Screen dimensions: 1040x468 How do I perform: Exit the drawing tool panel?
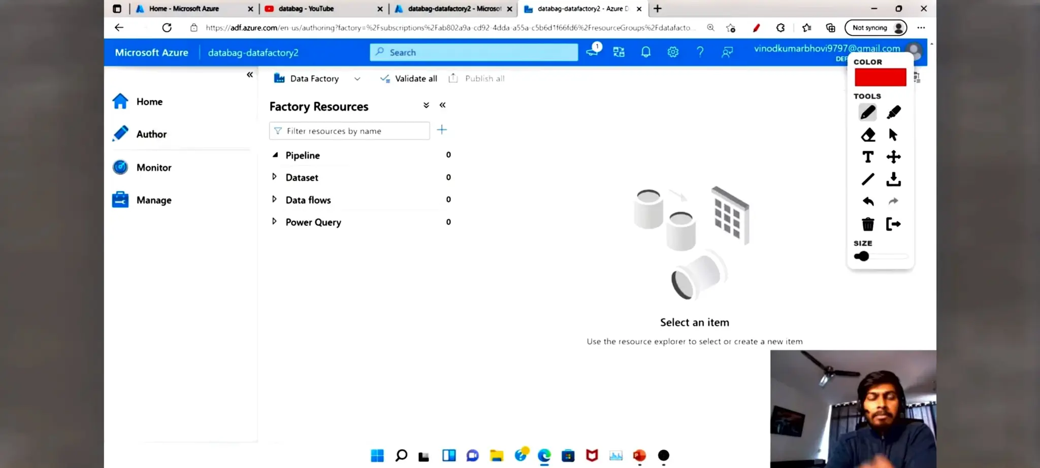pos(893,224)
